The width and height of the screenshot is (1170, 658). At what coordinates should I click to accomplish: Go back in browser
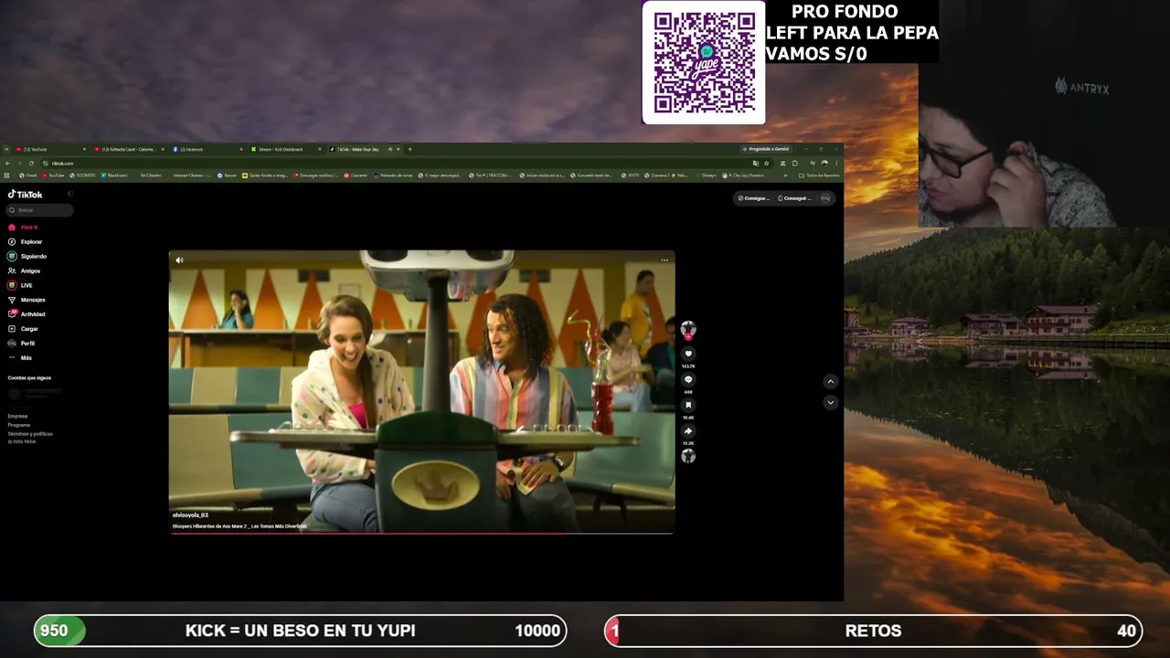(7, 163)
